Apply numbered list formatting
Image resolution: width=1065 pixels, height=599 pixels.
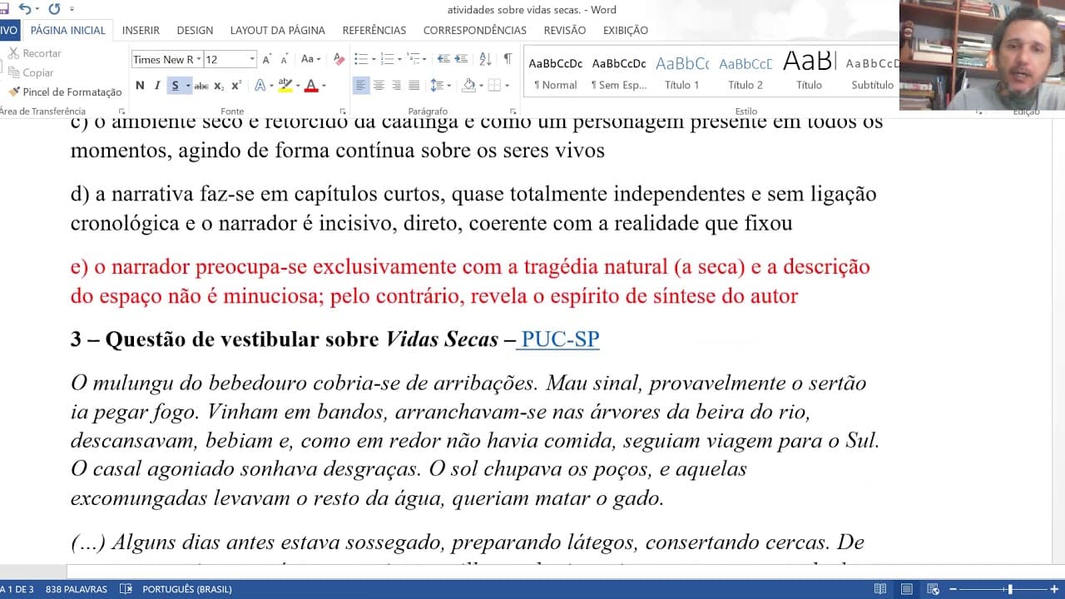click(x=389, y=59)
